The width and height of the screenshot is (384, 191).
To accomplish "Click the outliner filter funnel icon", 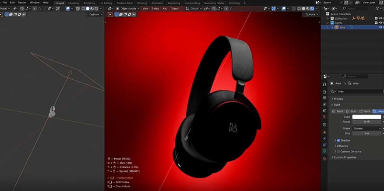I will point(377,8).
